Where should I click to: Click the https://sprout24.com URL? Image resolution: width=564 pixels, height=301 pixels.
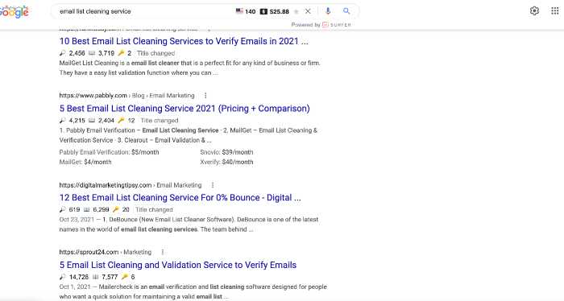[x=89, y=252]
